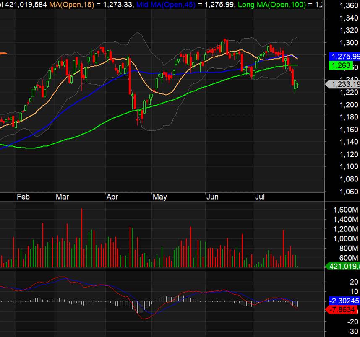Click the Apr label on time axis

click(112, 197)
